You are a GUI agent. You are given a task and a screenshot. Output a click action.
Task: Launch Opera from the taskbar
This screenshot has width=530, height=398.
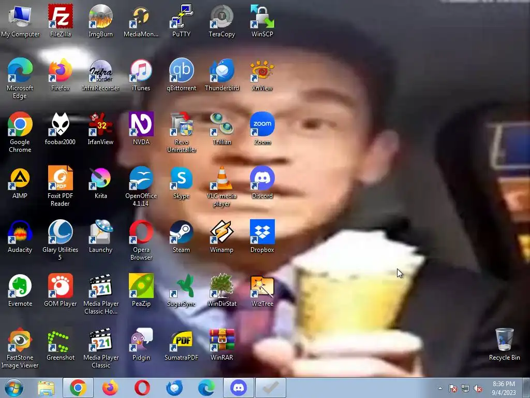(142, 388)
